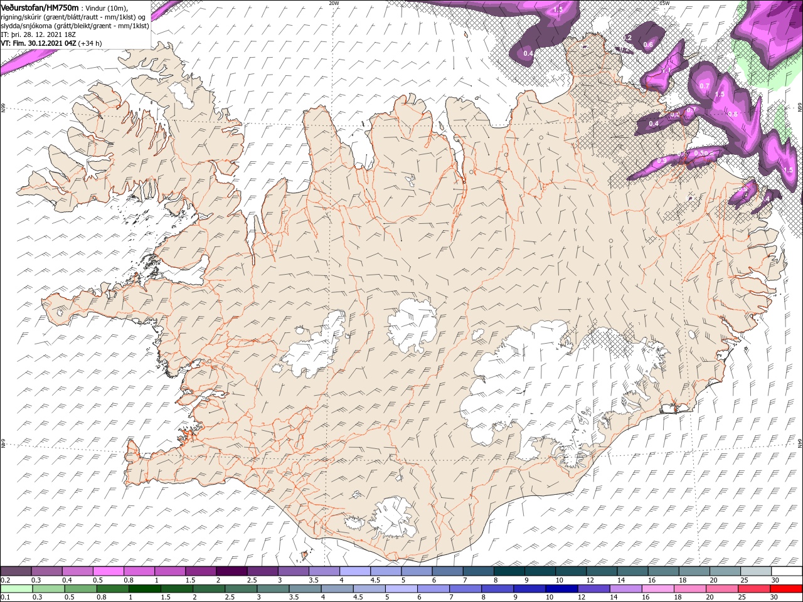Viewport: 803px width, 602px height.
Task: Pick the 9–10 royal blue swatch in the rain legend
Action: pos(529,589)
